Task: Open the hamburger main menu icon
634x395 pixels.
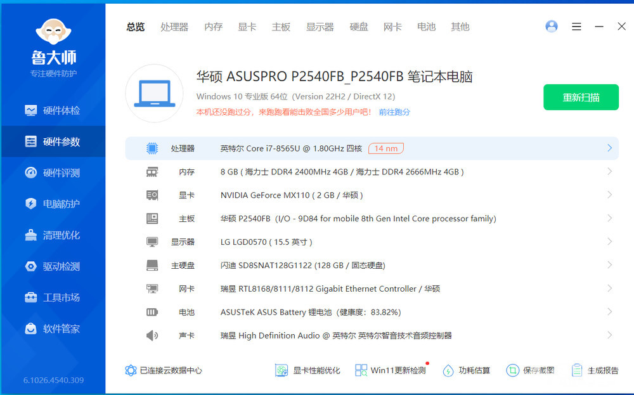Action: point(576,27)
